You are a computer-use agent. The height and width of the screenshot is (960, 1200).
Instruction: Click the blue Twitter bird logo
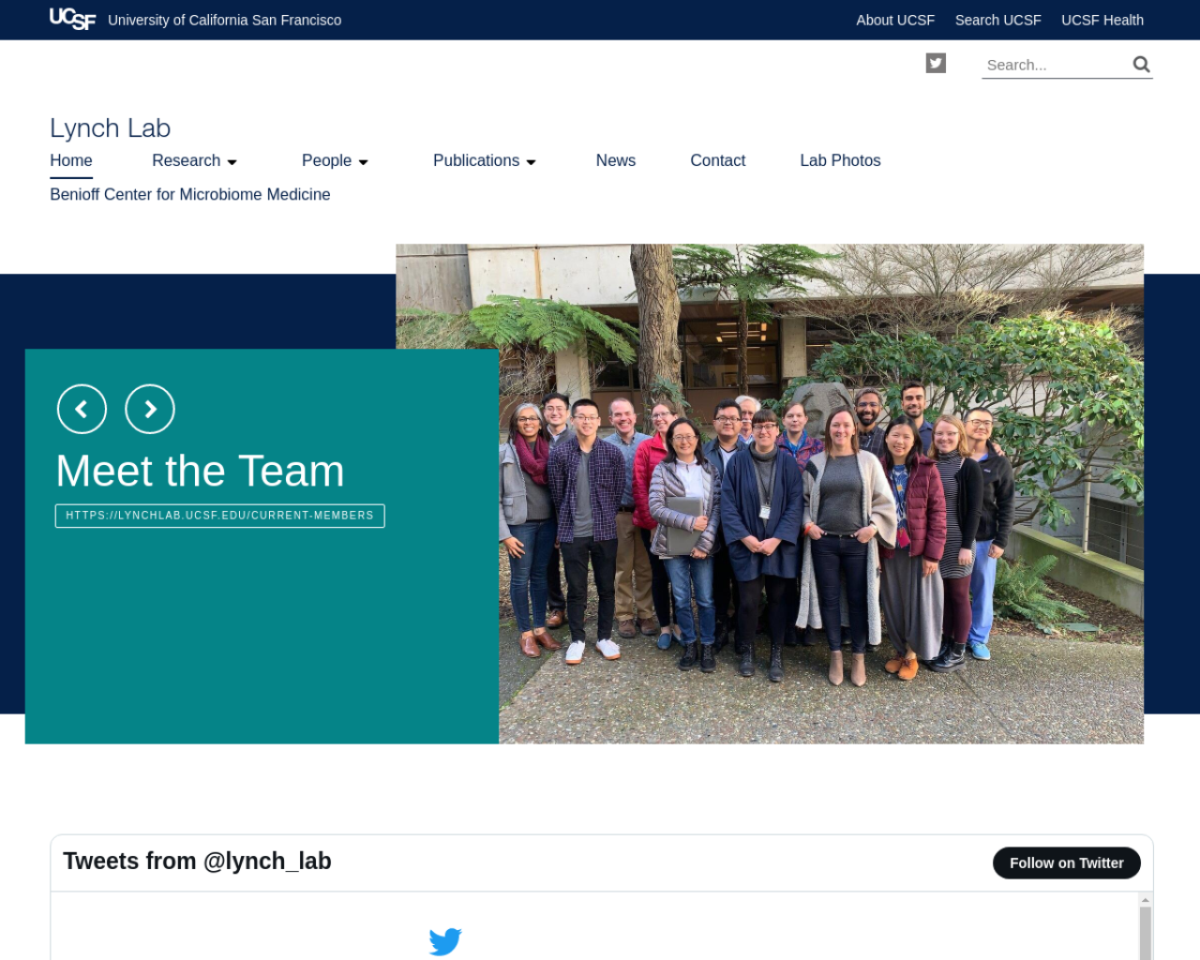[445, 940]
